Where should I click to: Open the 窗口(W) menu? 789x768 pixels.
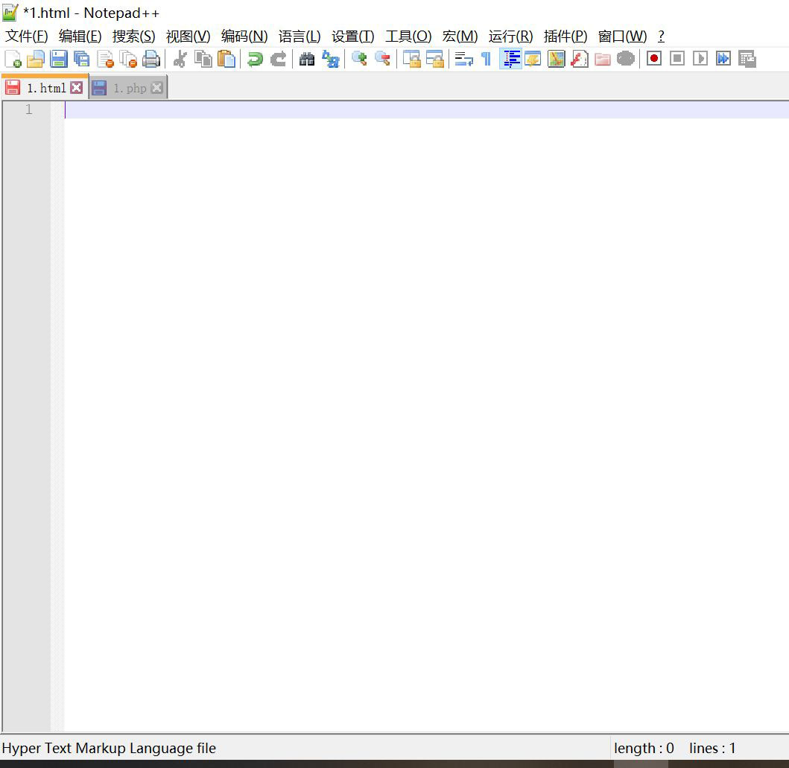click(622, 37)
